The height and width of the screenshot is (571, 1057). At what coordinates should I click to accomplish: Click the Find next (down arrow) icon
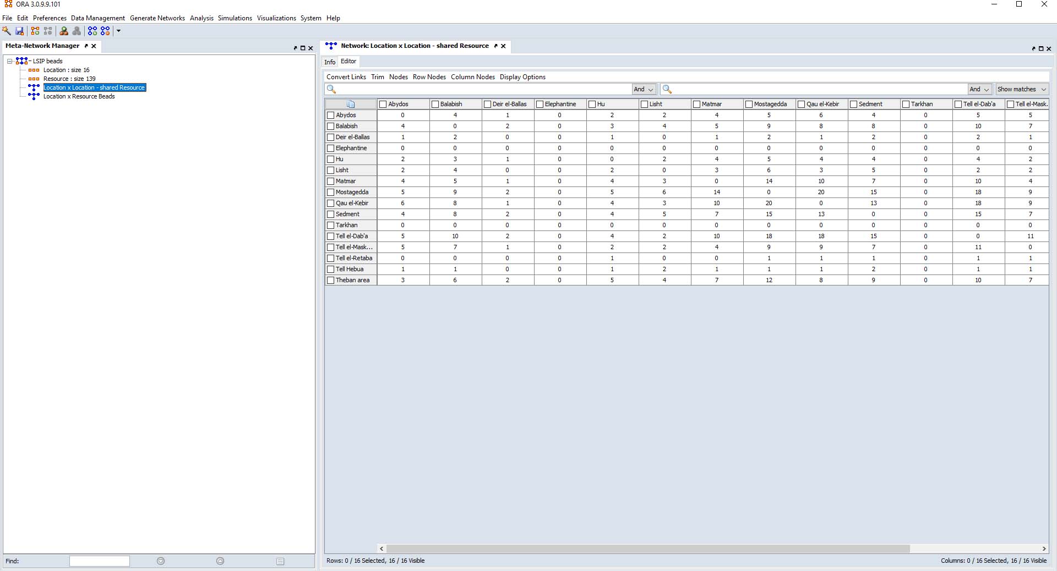click(x=161, y=561)
